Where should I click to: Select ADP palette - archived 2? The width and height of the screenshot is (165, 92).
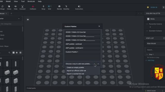point(82,48)
